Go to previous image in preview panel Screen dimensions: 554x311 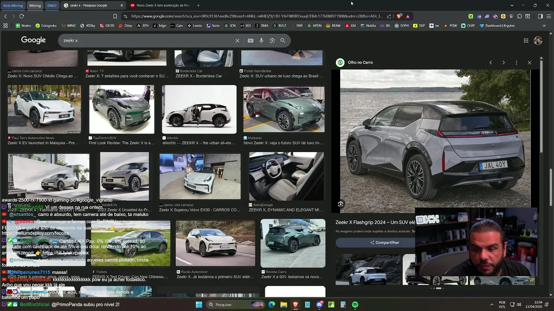tap(490, 63)
